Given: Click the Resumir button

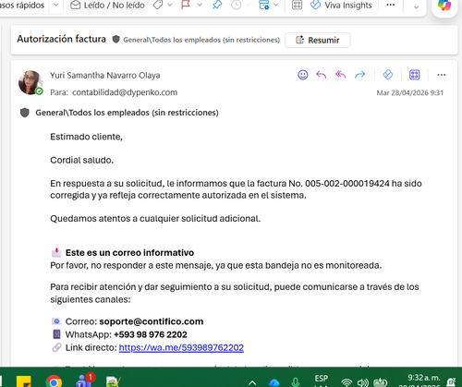Looking at the screenshot, I should tap(318, 40).
